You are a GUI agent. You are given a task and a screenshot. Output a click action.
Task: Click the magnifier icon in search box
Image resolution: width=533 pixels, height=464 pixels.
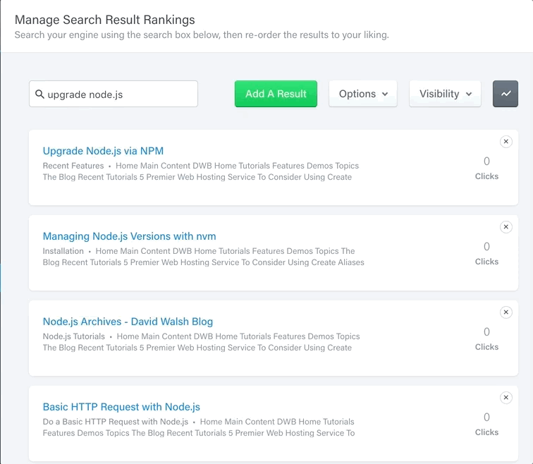[39, 94]
